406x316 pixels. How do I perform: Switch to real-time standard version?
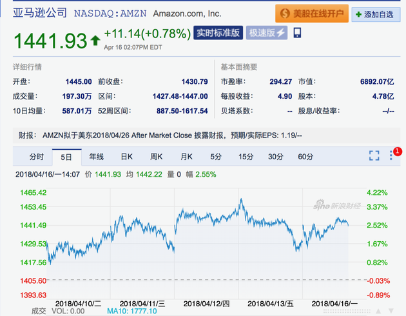pos(218,33)
